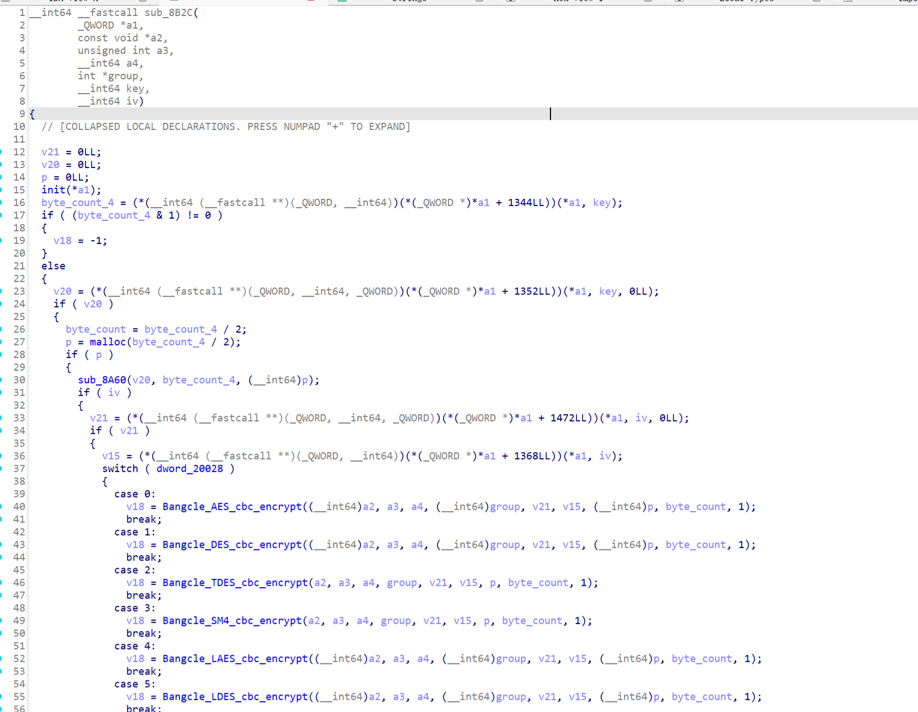Select the dword_20028 switch variable
Screen dimensions: 918x712
coord(190,469)
